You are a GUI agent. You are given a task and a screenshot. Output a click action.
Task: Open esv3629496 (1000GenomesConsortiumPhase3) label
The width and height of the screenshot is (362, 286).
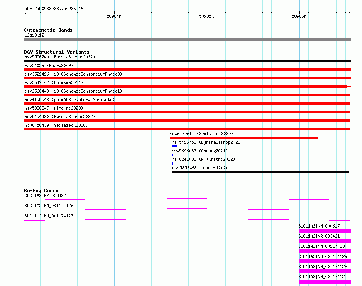coord(73,74)
